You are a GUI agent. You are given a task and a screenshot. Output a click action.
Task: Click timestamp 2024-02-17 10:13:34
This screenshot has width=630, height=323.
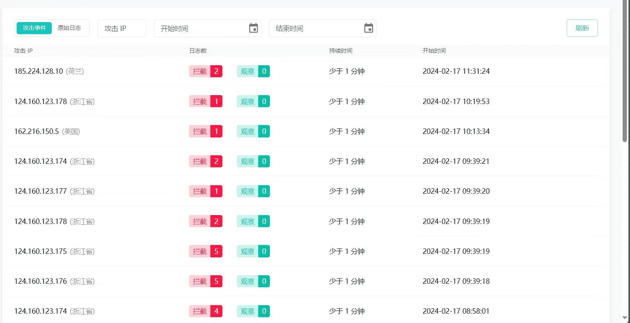[456, 132]
